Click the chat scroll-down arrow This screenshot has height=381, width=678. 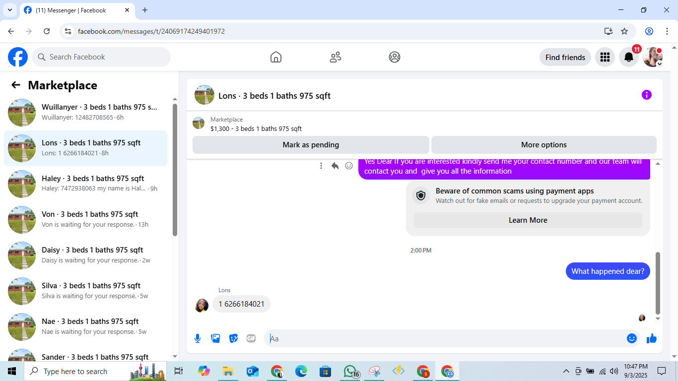tap(658, 319)
